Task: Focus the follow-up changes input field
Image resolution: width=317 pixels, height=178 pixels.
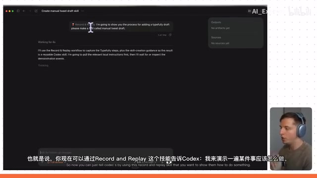Action: click(106, 152)
